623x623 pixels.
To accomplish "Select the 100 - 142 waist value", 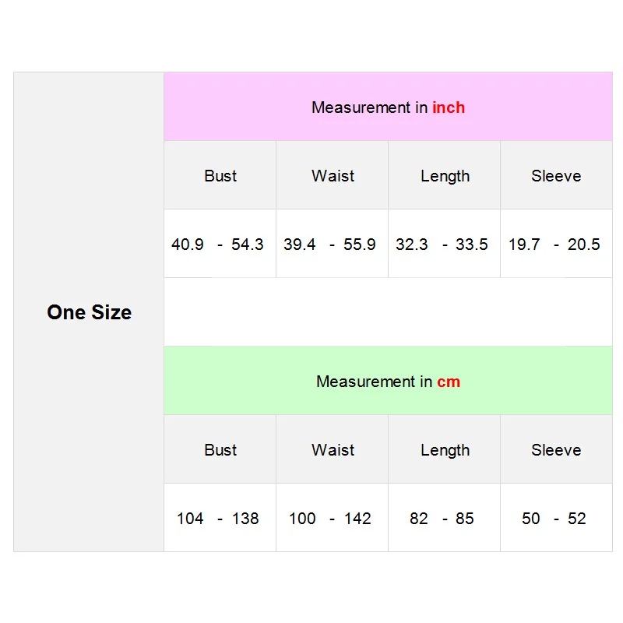I will [x=330, y=519].
